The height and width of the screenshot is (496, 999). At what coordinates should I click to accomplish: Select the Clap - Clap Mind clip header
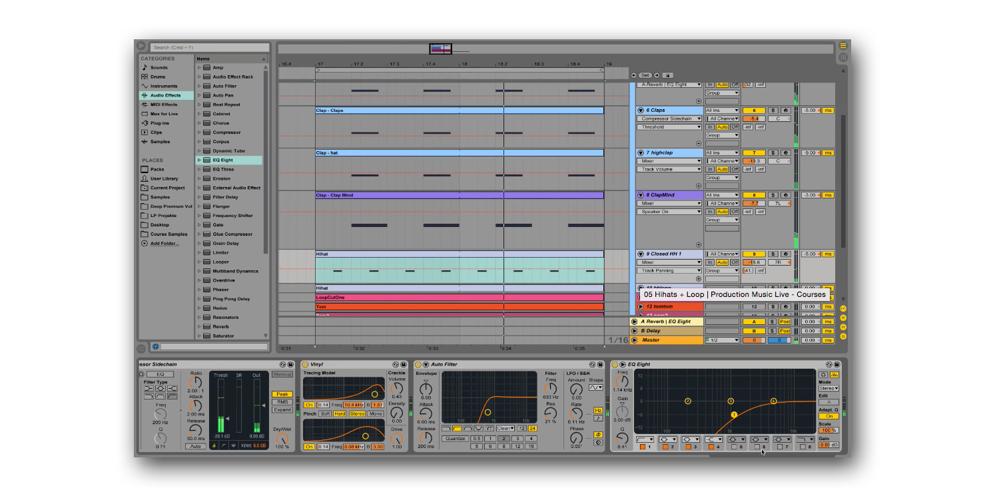(460, 195)
